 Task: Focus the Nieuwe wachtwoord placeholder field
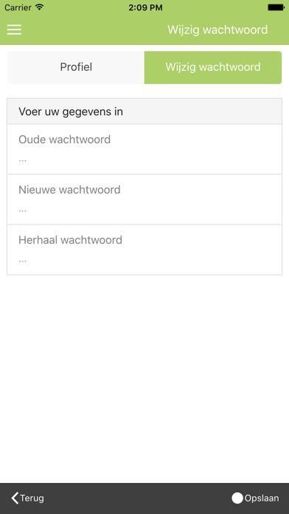tap(144, 210)
